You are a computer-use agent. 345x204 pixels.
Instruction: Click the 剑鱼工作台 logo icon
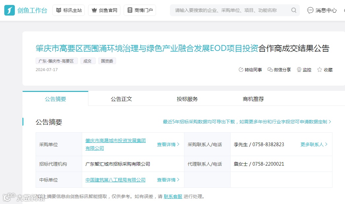[10, 10]
